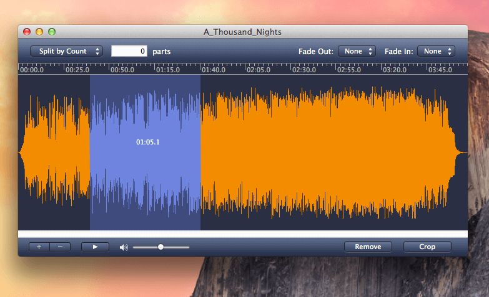Click the 03:20.0 timeline marker

click(395, 70)
